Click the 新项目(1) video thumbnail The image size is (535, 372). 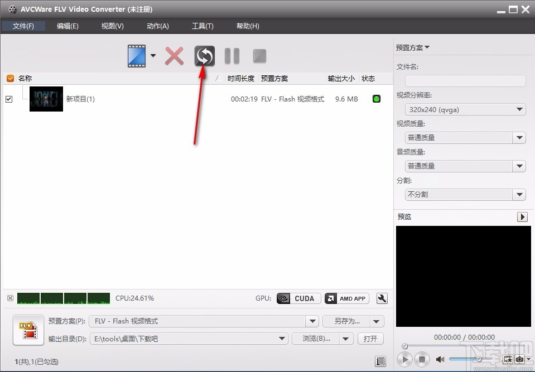click(x=46, y=99)
